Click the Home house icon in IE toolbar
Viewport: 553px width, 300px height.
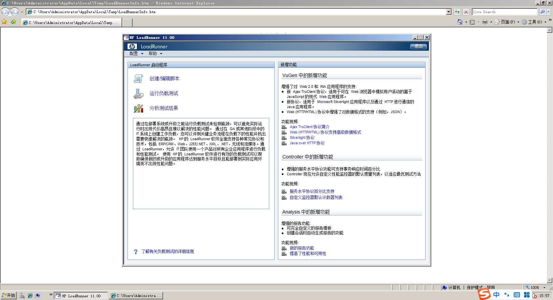[x=460, y=22]
